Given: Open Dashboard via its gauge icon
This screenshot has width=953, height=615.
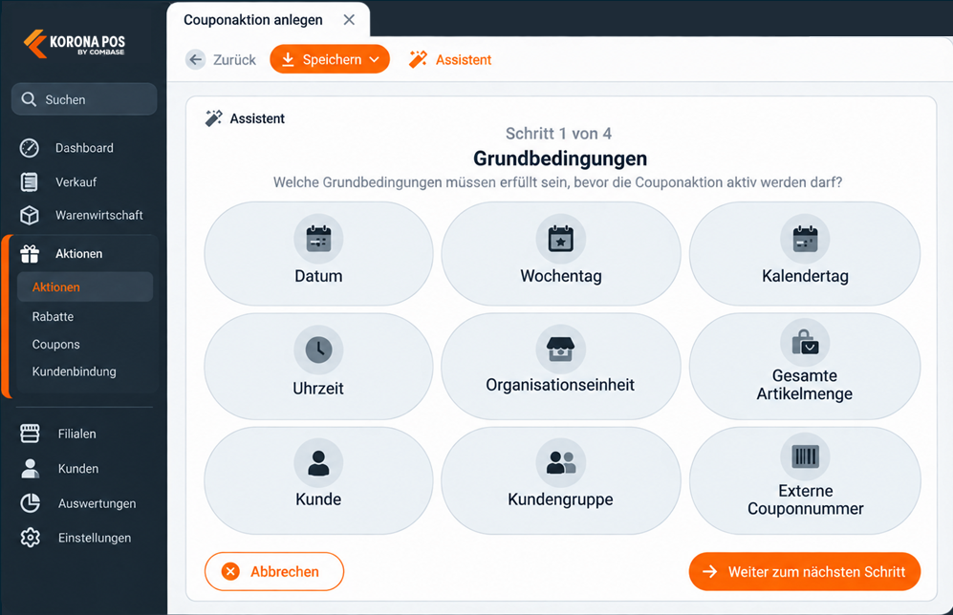Looking at the screenshot, I should pos(30,148).
